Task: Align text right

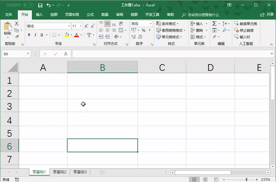Action: pyautogui.click(x=114, y=30)
